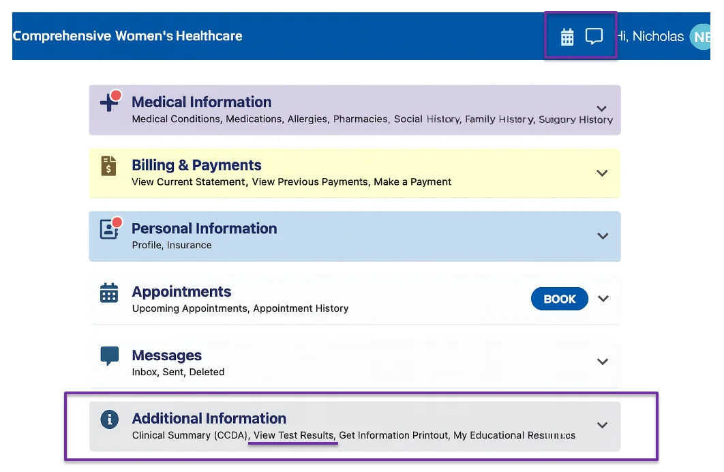Open the View Test Results link
This screenshot has width=724, height=472.
tap(293, 435)
